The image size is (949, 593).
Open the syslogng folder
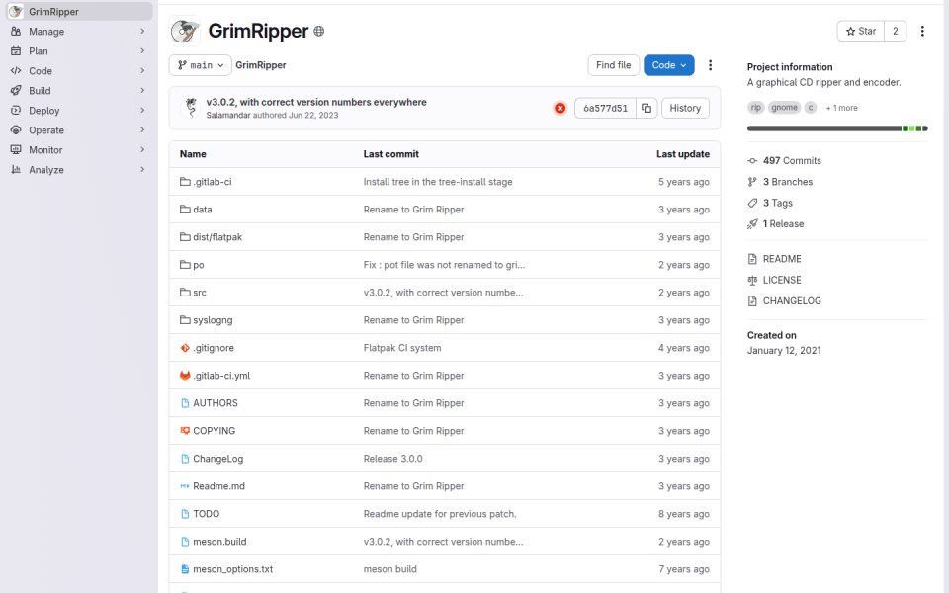pos(213,320)
